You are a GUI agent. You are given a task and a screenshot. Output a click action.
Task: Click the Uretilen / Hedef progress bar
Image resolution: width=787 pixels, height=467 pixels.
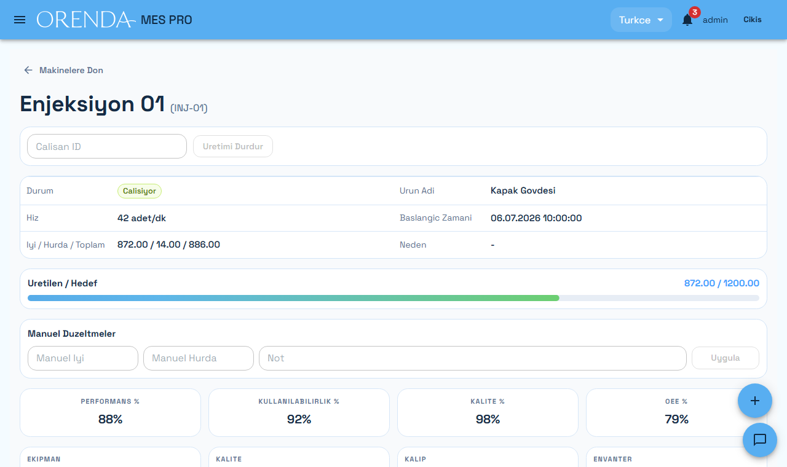tap(393, 298)
